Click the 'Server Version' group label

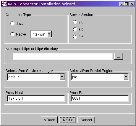click(x=81, y=15)
